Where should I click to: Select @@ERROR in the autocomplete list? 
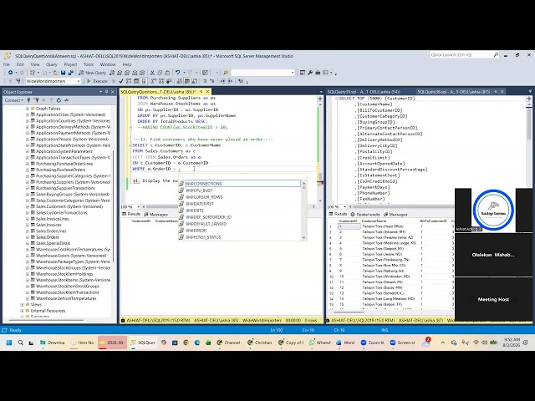pyautogui.click(x=196, y=231)
